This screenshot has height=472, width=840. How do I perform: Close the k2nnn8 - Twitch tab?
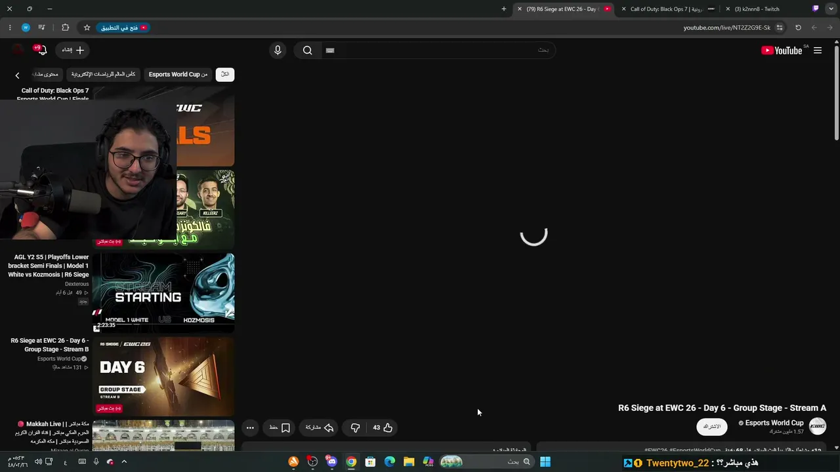(728, 9)
